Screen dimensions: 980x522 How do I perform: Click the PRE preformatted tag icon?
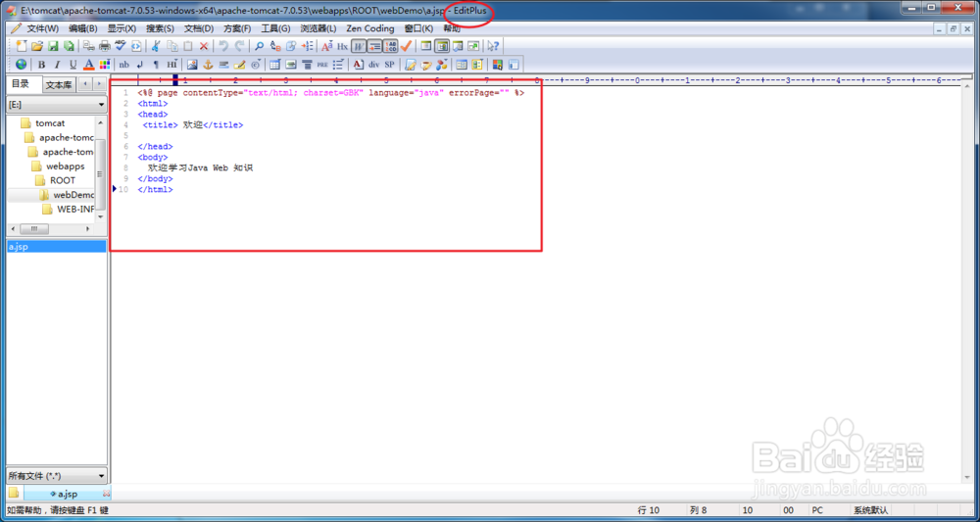[x=322, y=65]
